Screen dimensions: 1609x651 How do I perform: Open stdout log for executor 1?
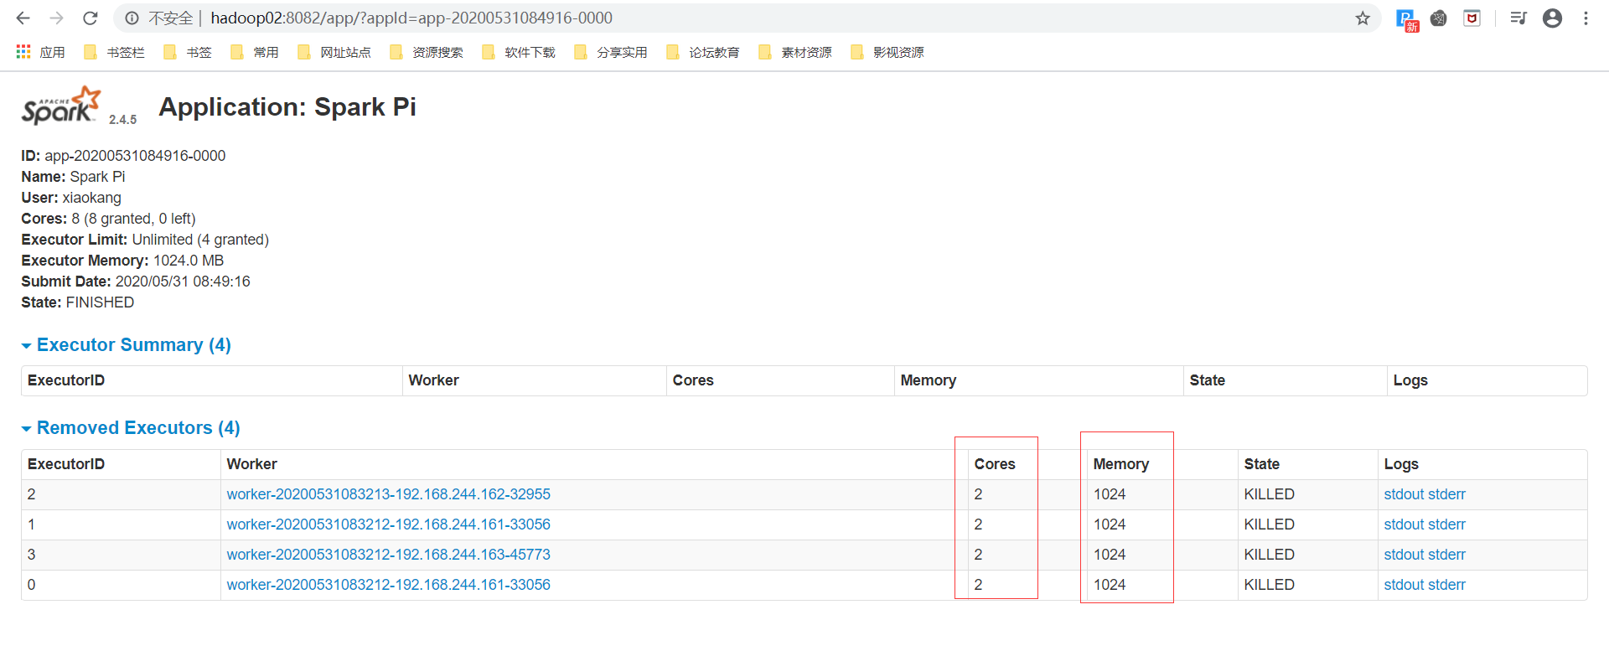point(1405,524)
